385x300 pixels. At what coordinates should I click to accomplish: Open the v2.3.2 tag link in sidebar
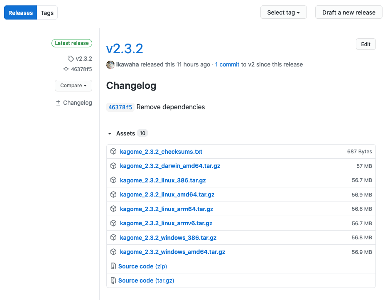(84, 59)
